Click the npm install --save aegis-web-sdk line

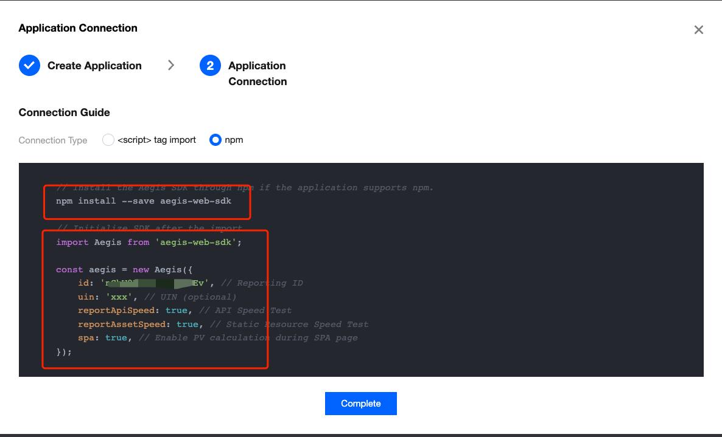tap(144, 201)
